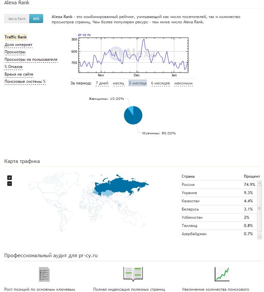Screen dimensions: 264x292
Task: Open the Просмотры metric chart
Action: (x=15, y=52)
